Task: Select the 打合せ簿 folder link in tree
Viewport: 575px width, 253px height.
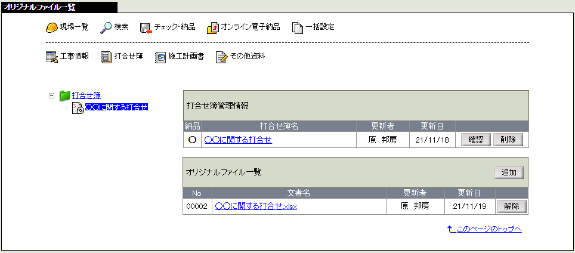Action: coord(86,95)
